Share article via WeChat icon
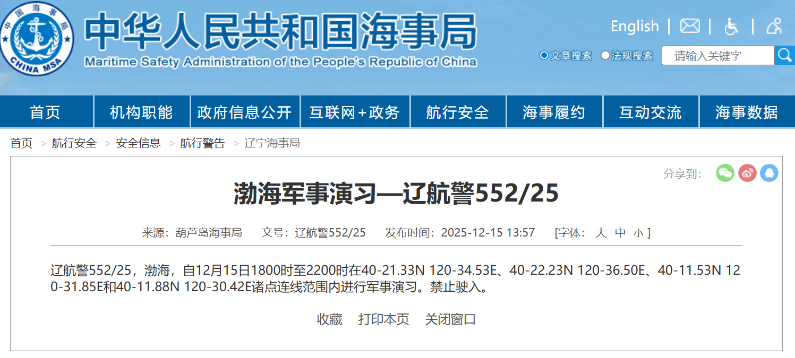This screenshot has width=795, height=358. coord(725,173)
